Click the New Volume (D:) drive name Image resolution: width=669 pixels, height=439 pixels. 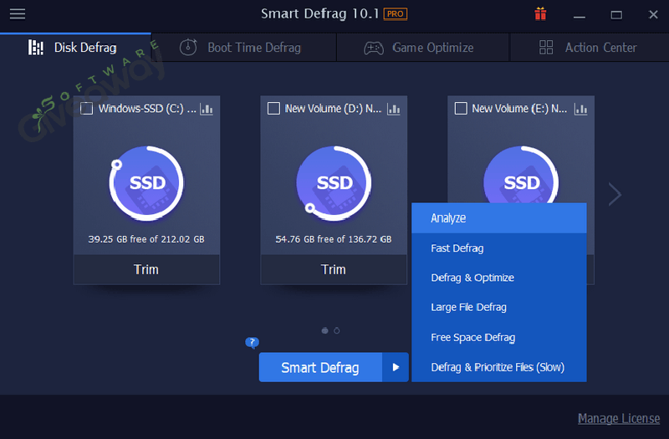pos(333,109)
